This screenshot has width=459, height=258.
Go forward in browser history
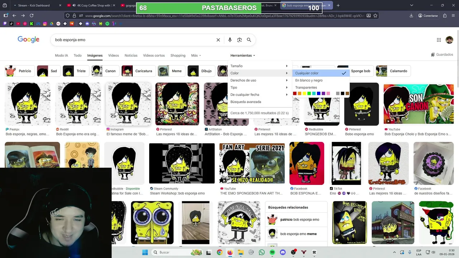click(x=23, y=15)
